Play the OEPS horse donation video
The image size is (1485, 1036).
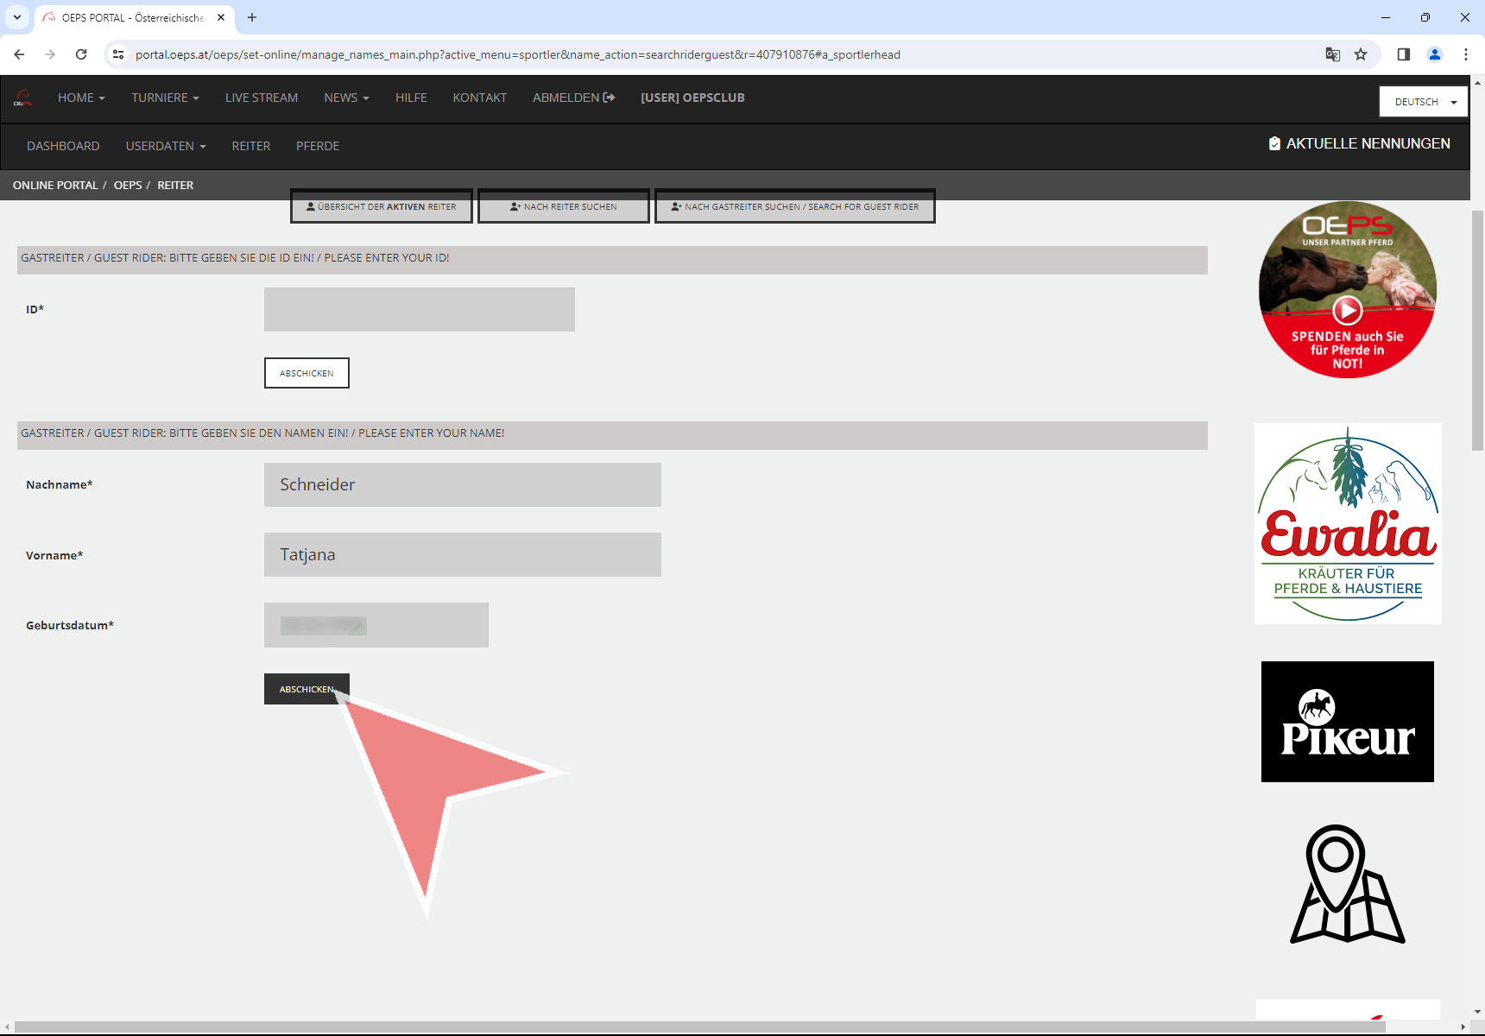click(1347, 309)
